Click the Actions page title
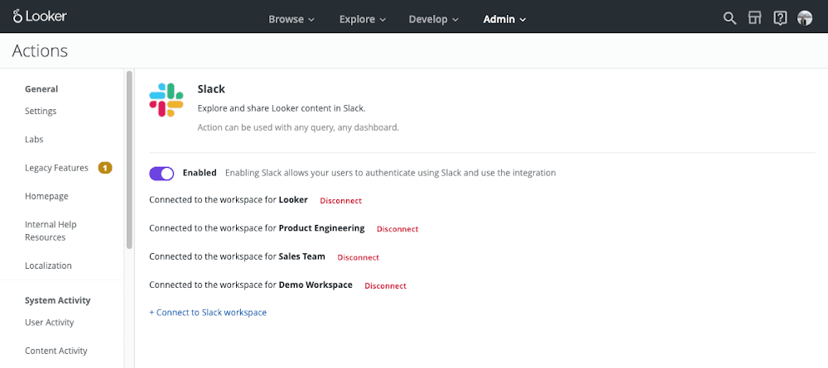 40,50
